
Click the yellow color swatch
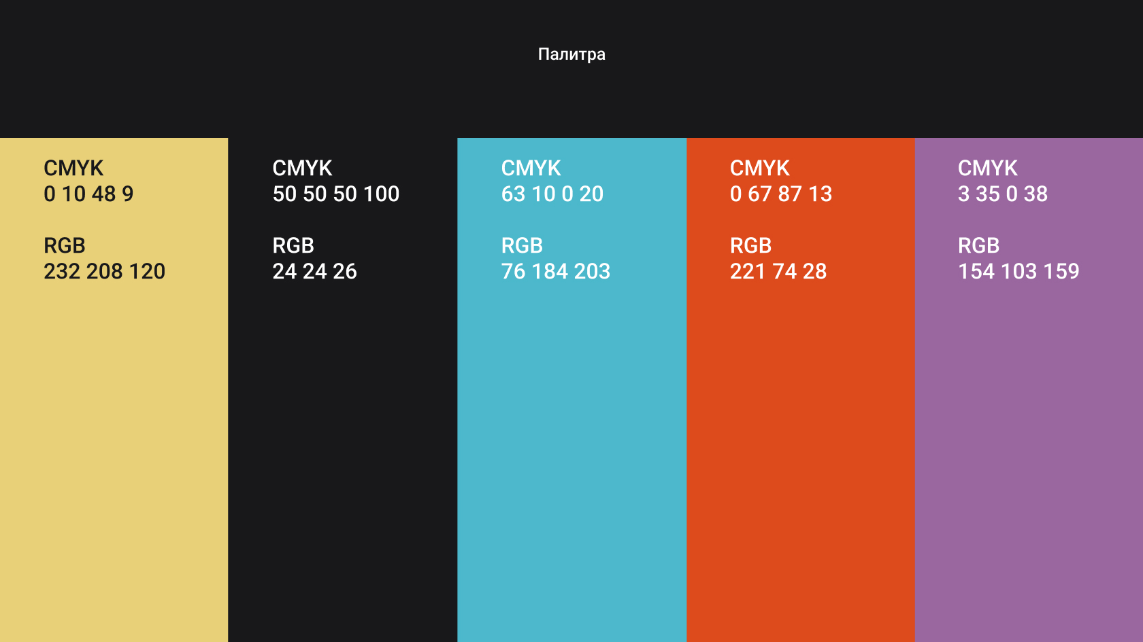point(114,390)
